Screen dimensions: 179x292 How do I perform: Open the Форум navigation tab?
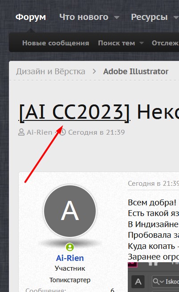pos(31,17)
